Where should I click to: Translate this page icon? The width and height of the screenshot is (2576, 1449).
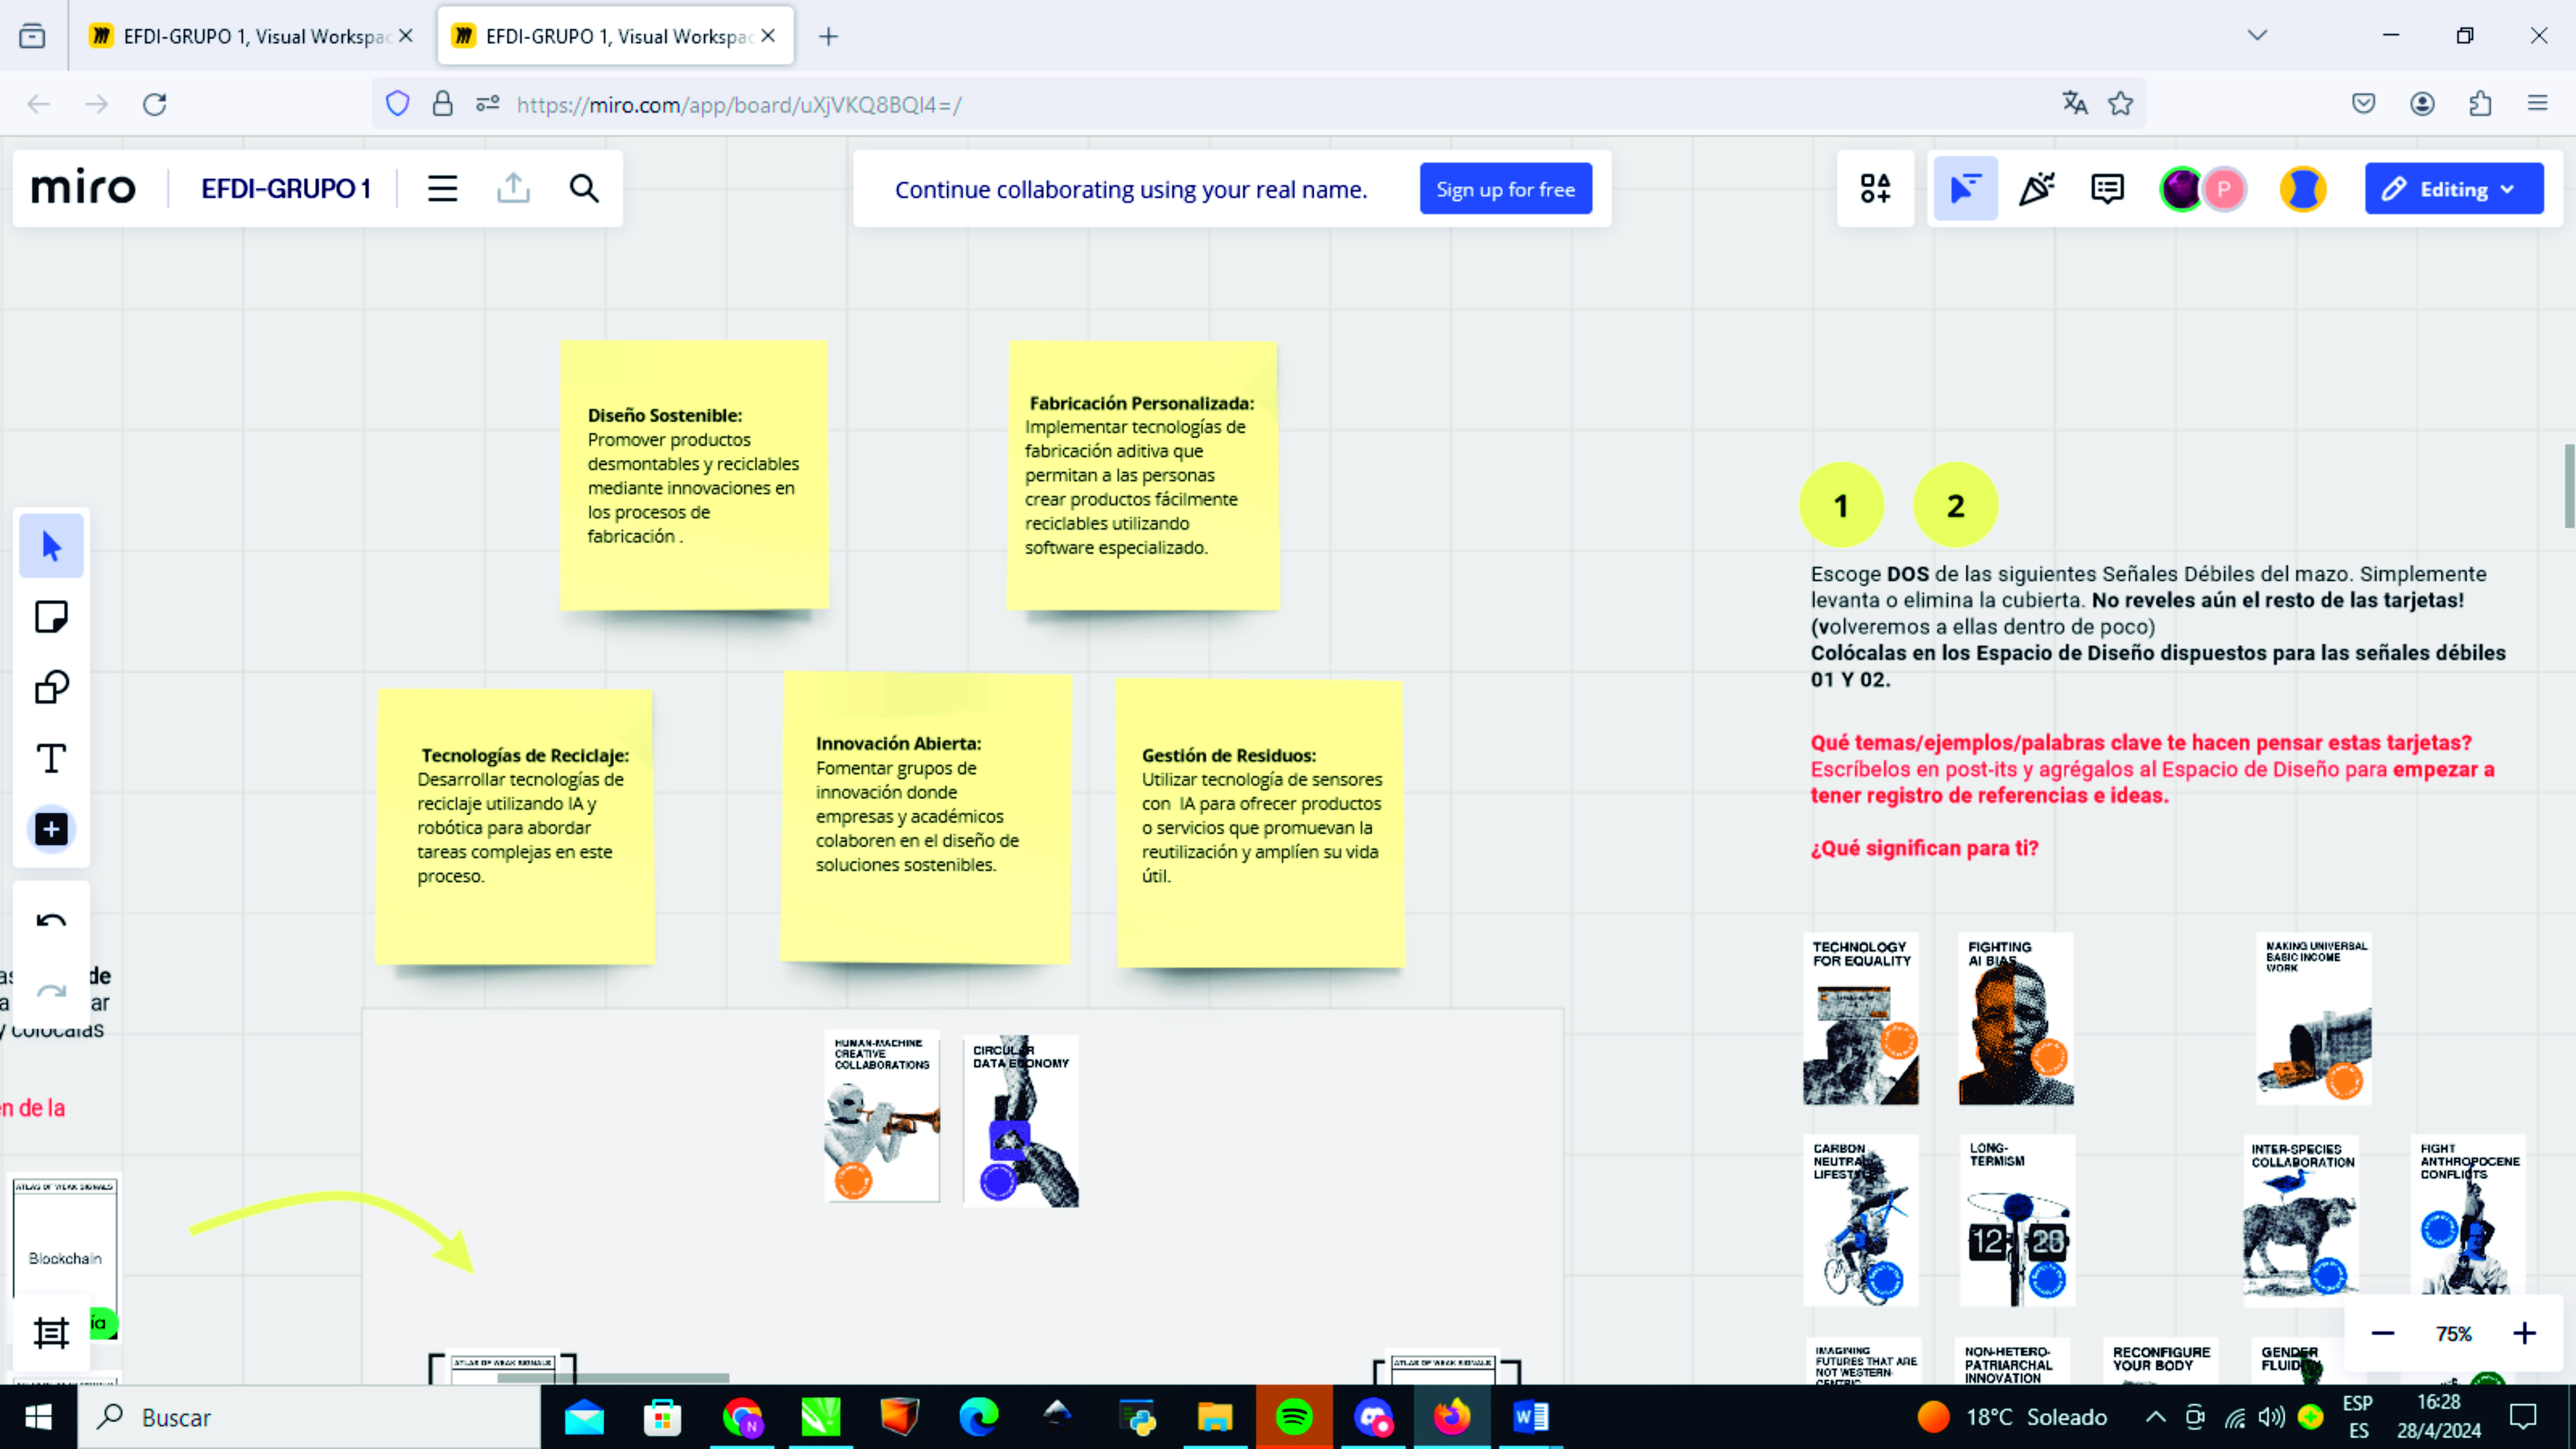coord(2075,103)
